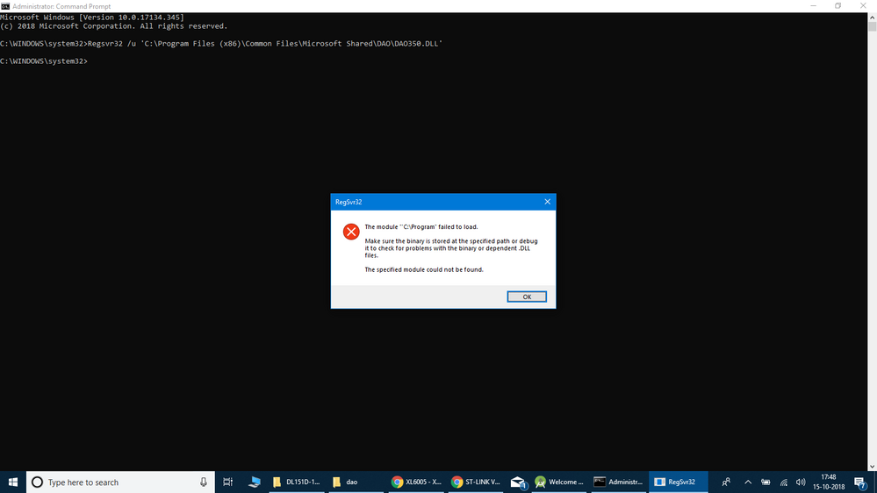Open the Wi-Fi network icon

[784, 482]
